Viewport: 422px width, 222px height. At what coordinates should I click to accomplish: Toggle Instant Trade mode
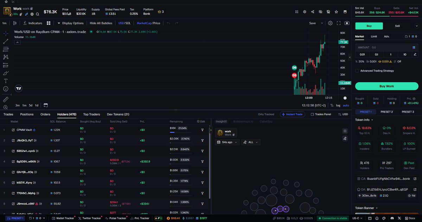tap(292, 114)
